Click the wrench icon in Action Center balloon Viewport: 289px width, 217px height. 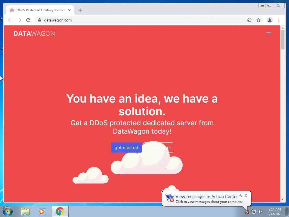coord(241,196)
